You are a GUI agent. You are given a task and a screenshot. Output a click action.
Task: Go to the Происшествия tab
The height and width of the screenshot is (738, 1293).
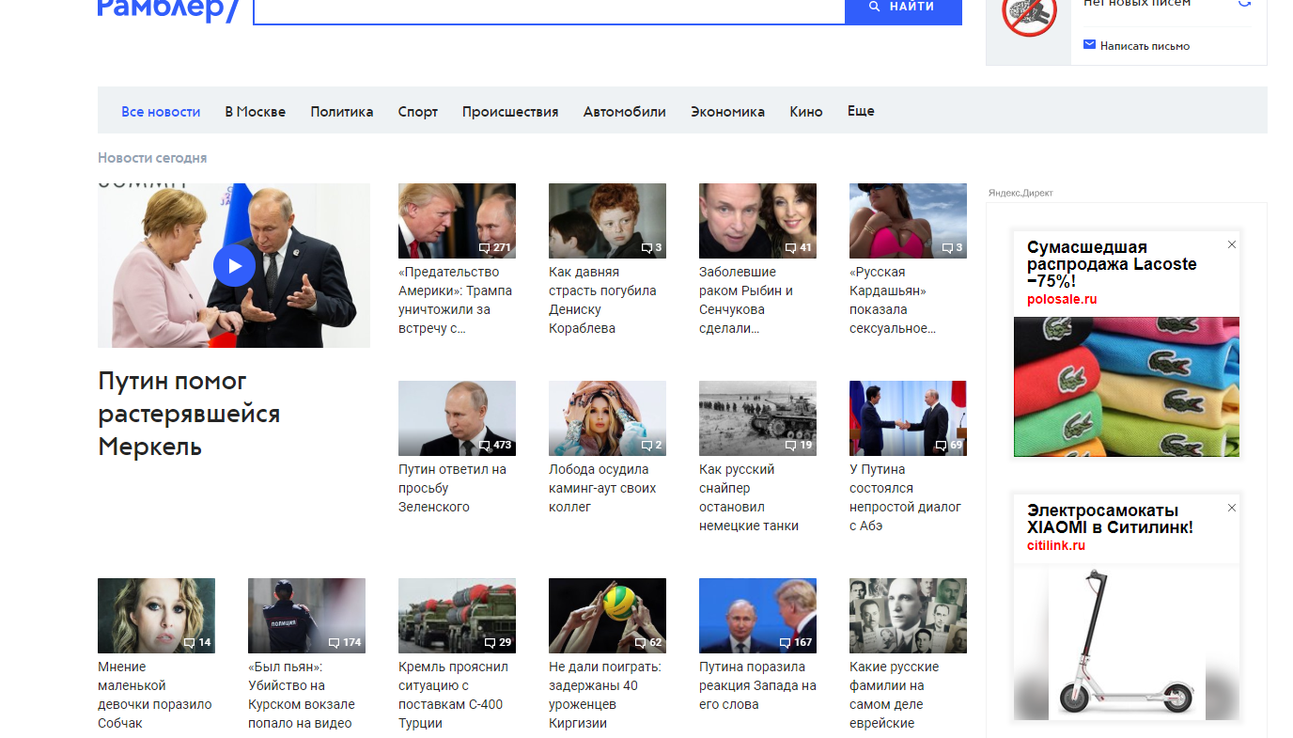tap(510, 111)
